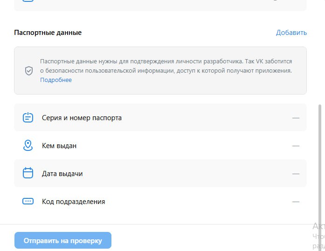Select the Серия и номер паспорта row label
Image resolution: width=325 pixels, height=251 pixels.
[82, 118]
